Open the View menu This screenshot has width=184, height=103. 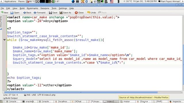[15, 8]
